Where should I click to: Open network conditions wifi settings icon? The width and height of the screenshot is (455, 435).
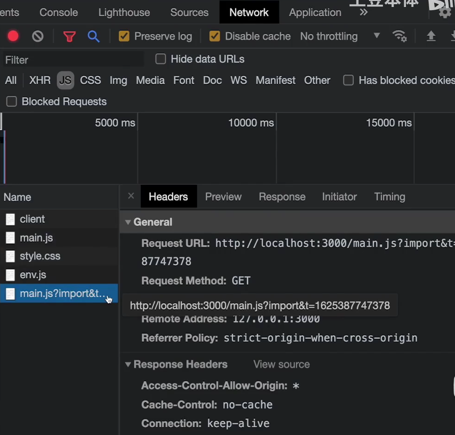(x=400, y=36)
